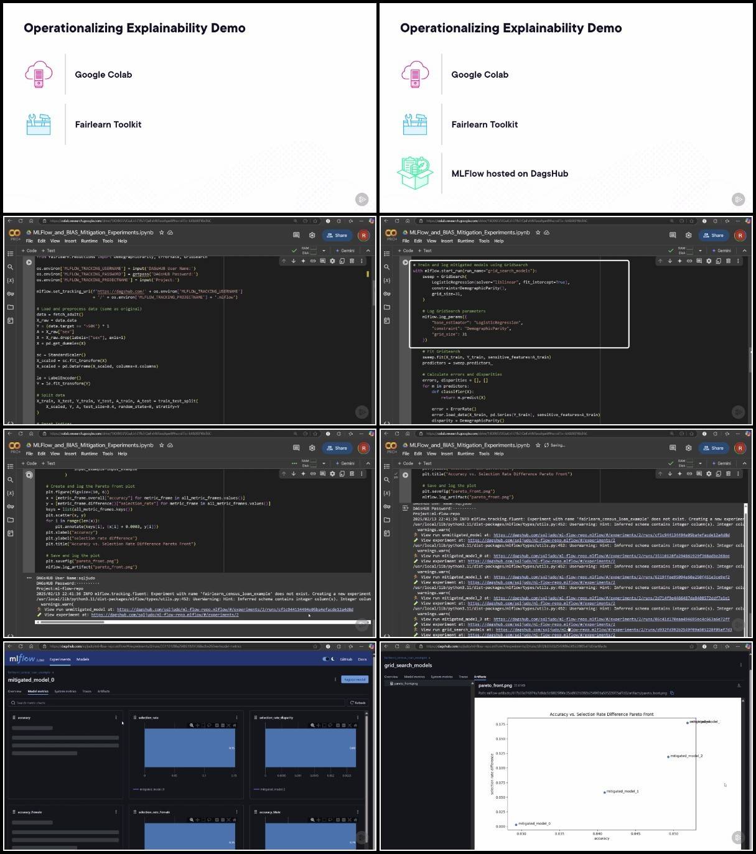
Task: Open sidebar search icon in GridSearch Colab frame
Action: (386, 267)
